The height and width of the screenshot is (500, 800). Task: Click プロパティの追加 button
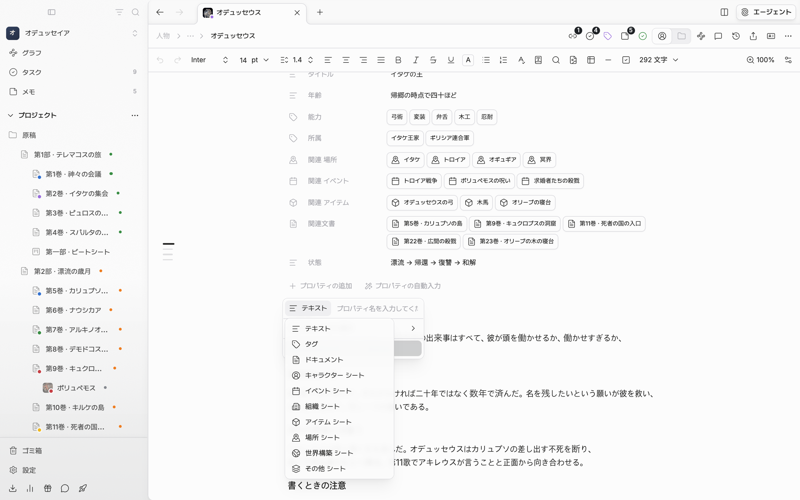(320, 286)
